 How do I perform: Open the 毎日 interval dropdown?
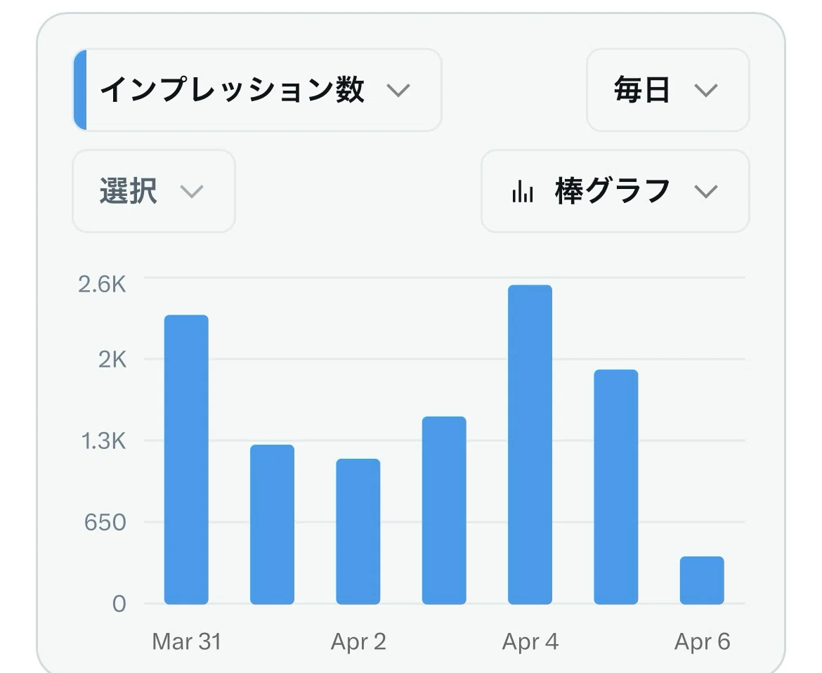click(x=668, y=90)
